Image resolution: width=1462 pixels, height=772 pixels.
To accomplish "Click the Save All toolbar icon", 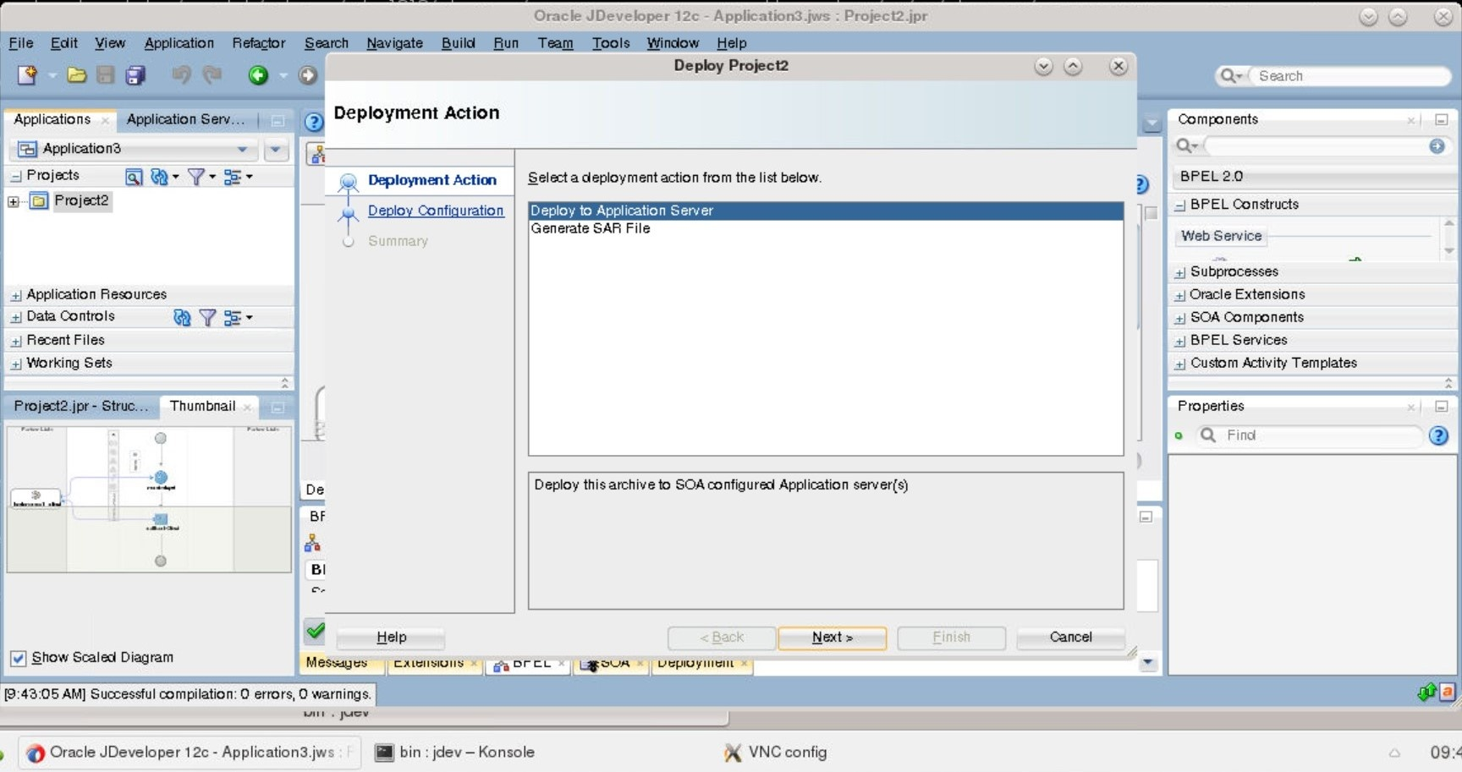I will point(135,75).
